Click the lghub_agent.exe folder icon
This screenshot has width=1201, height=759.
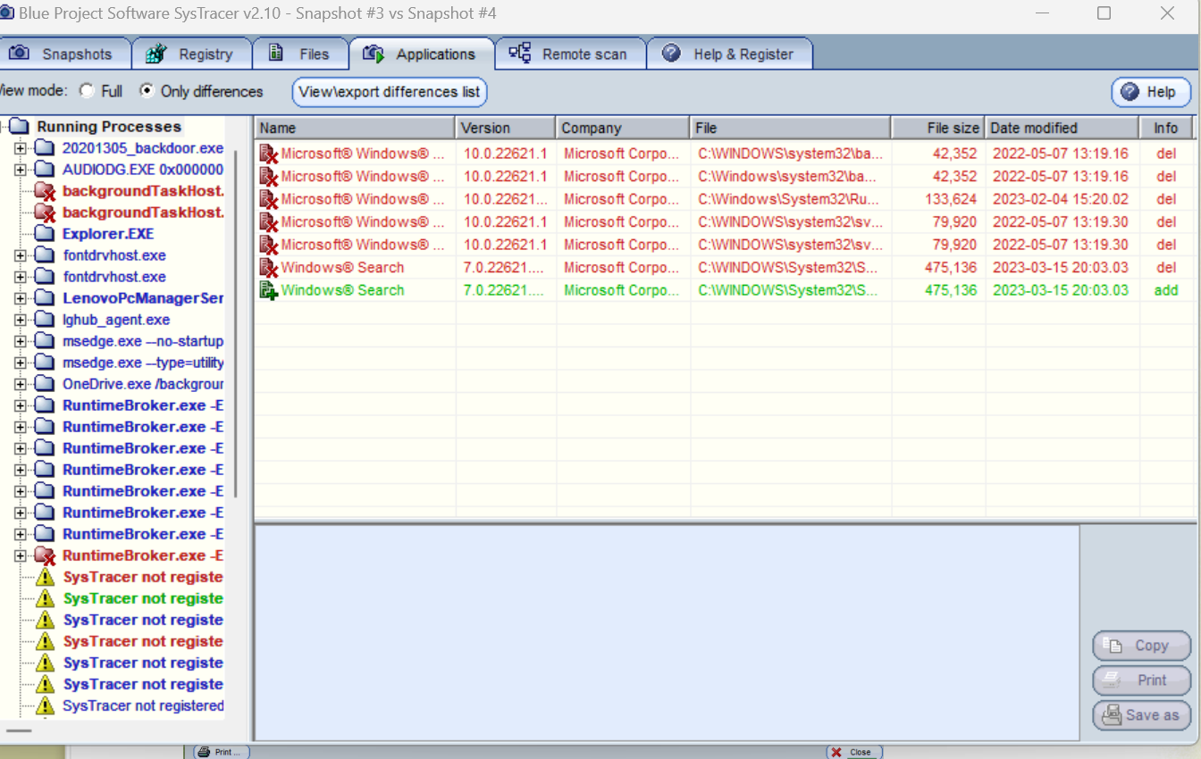click(x=45, y=320)
